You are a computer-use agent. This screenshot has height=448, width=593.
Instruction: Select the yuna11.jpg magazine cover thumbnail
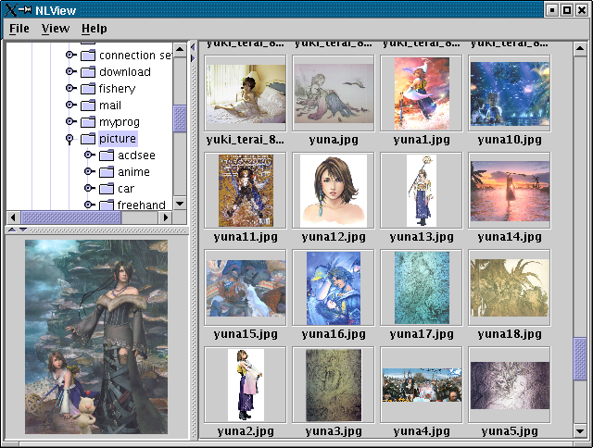click(x=245, y=190)
